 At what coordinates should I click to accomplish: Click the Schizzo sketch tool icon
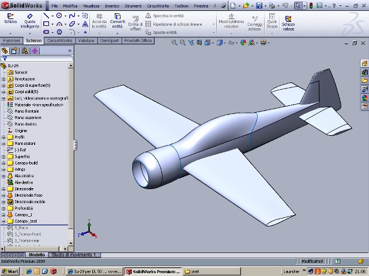[x=10, y=18]
